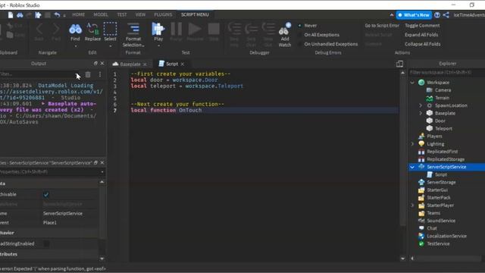Select ReplicatedStorage in Explorer
The image size is (485, 273).
click(446, 159)
